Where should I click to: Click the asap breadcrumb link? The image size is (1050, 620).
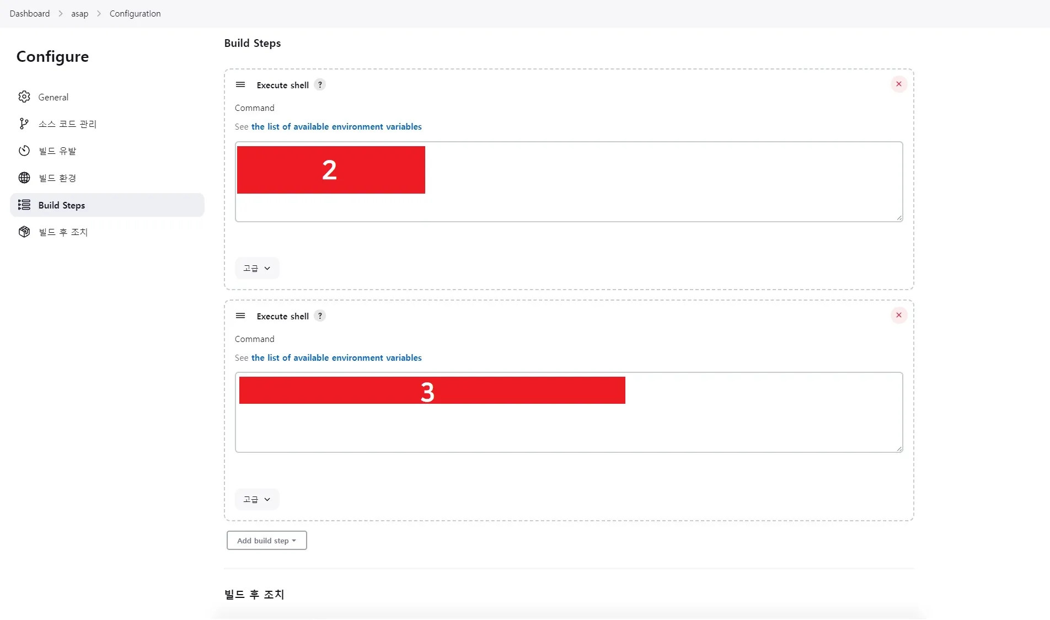pos(79,14)
